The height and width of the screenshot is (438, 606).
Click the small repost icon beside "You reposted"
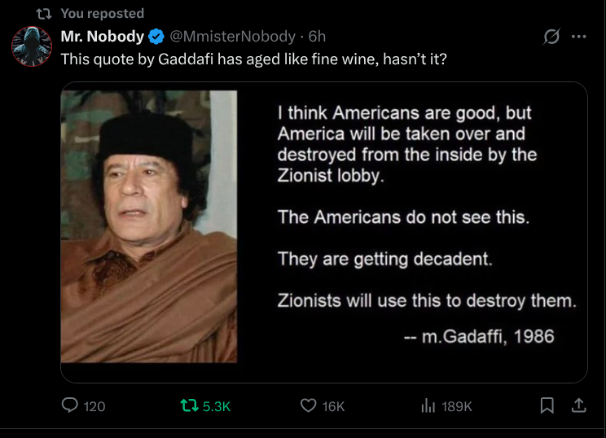click(45, 13)
